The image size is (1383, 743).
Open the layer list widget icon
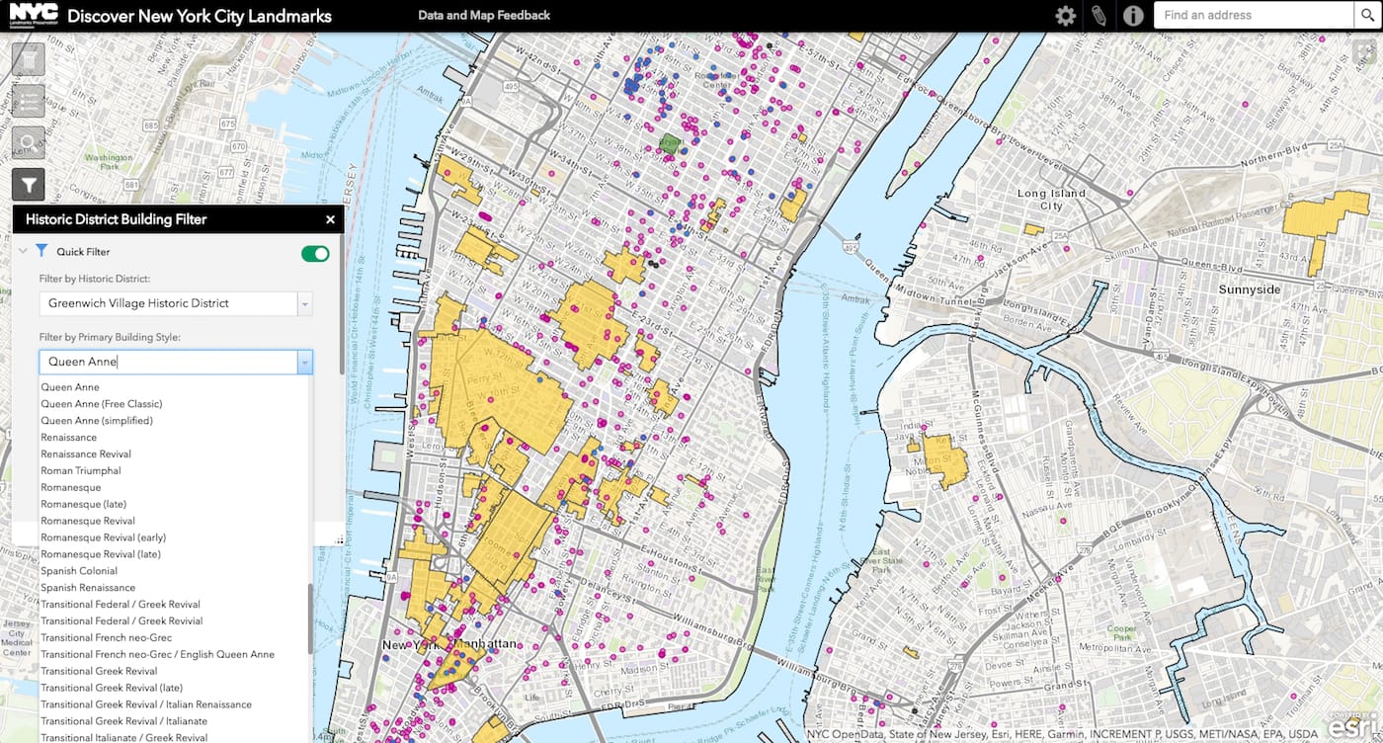click(x=29, y=102)
